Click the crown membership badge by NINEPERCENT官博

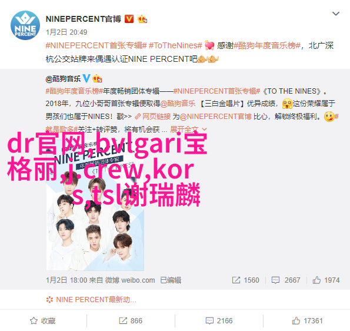click(142, 19)
